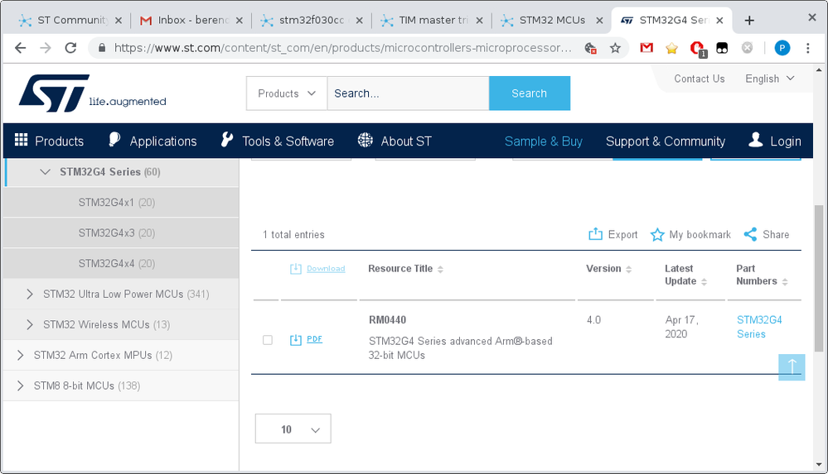The height and width of the screenshot is (474, 828).
Task: Open the Products navigation menu
Action: [49, 141]
